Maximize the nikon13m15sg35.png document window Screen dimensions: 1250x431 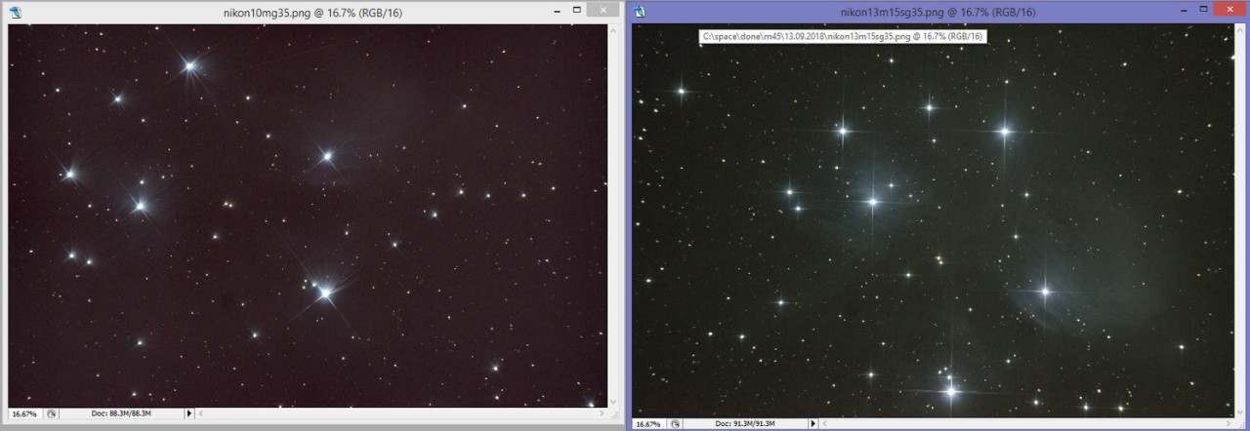[1202, 11]
